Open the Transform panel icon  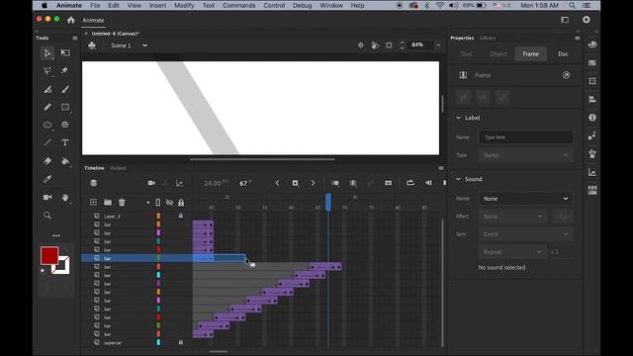pos(592,81)
